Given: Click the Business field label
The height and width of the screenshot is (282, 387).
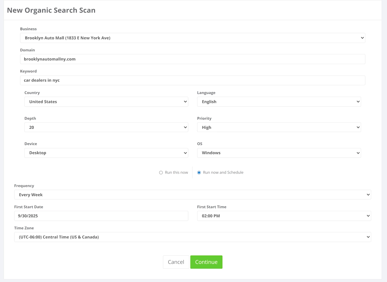Looking at the screenshot, I should [28, 29].
